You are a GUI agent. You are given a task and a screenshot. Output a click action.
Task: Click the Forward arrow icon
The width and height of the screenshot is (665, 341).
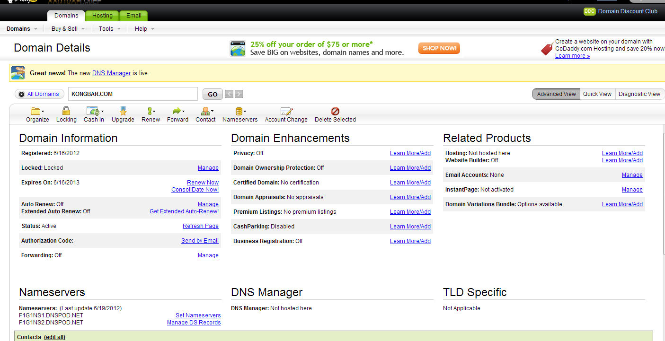pyautogui.click(x=177, y=111)
